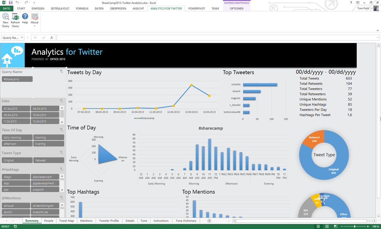Click the Insert Function fx icon
381x229 pixels.
click(51, 38)
